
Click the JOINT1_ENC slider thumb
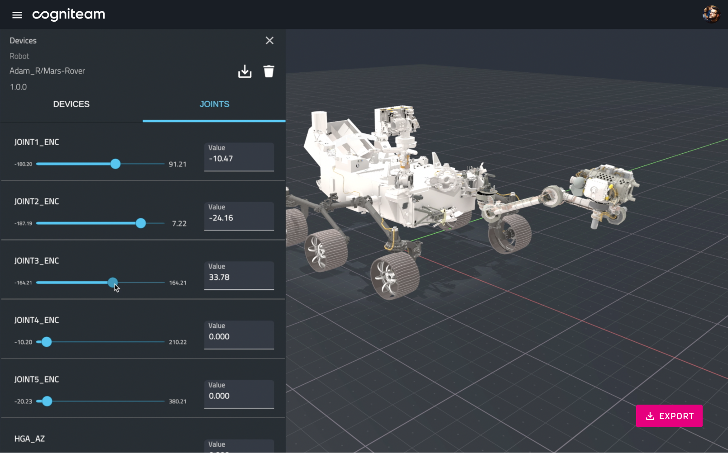point(115,164)
